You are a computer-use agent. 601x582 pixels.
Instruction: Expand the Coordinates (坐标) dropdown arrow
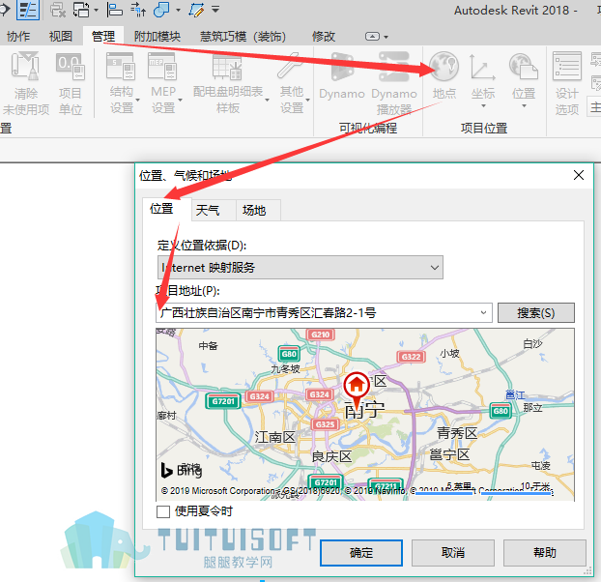[483, 105]
